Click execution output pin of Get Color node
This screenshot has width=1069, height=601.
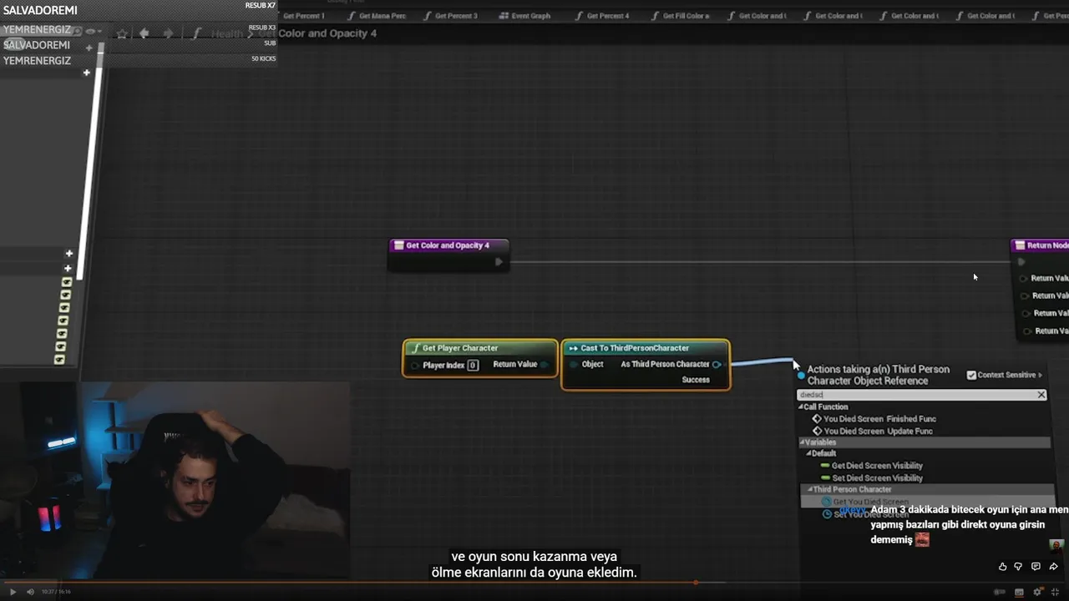click(499, 262)
